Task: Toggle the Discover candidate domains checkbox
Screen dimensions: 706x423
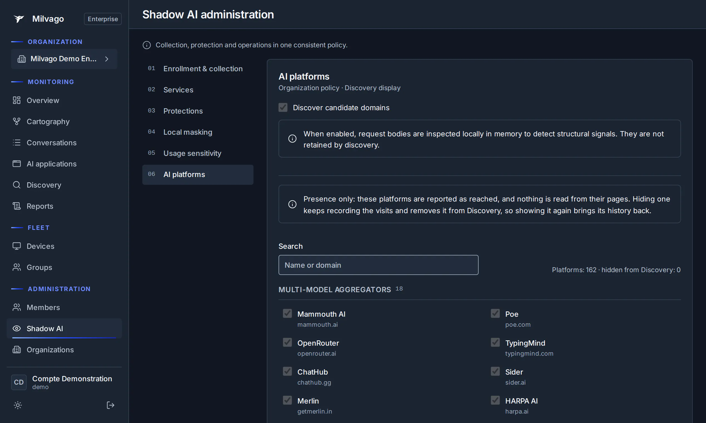Action: 283,107
